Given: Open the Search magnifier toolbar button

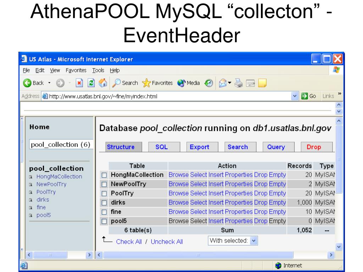Looking at the screenshot, I should [125, 83].
